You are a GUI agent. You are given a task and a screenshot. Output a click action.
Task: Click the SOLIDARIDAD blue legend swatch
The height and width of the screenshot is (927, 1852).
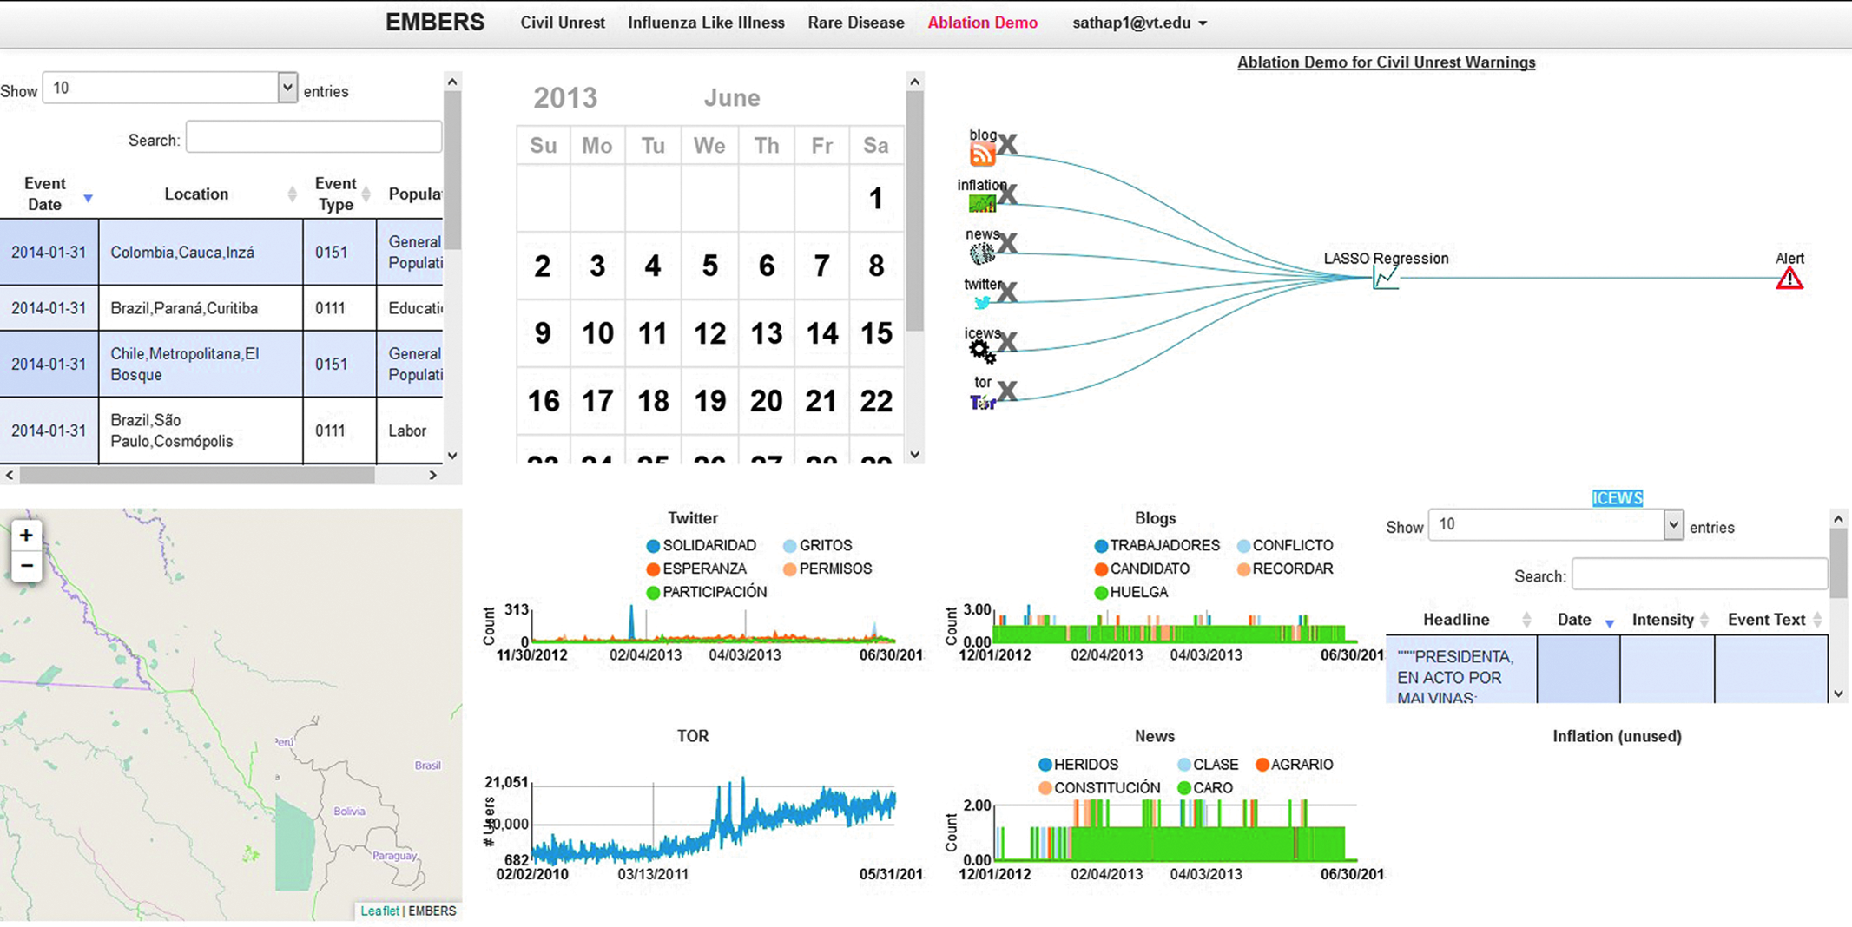tap(653, 546)
